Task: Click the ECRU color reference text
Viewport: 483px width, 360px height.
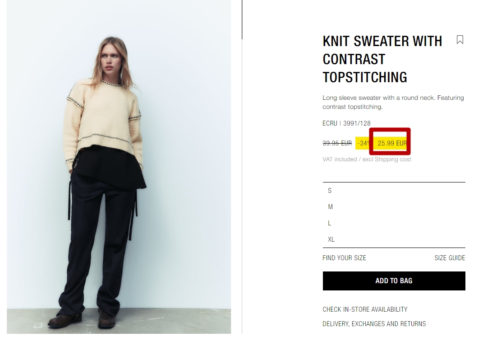Action: click(x=346, y=123)
